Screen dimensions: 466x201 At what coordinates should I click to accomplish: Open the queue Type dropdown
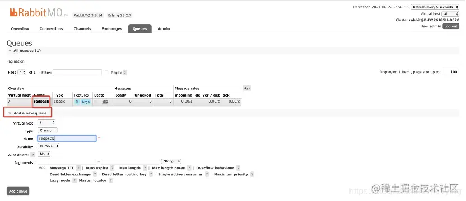coord(48,131)
